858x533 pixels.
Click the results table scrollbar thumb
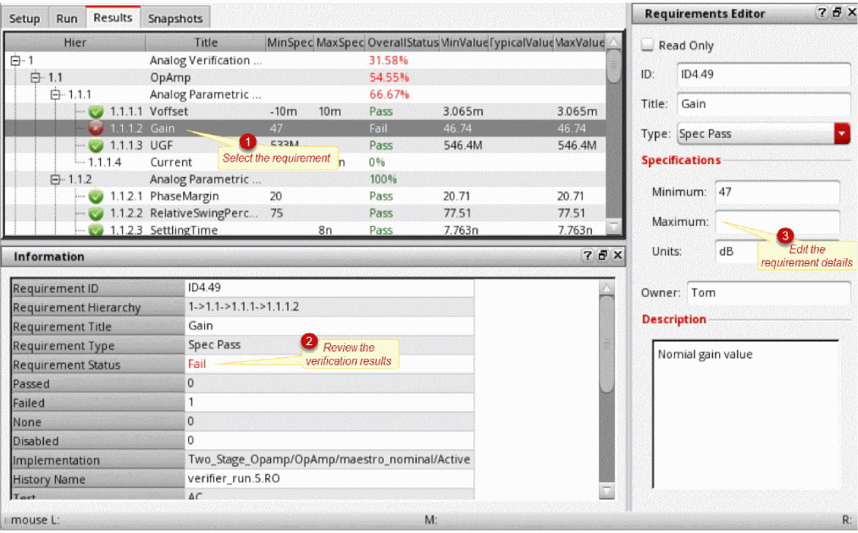point(614,66)
